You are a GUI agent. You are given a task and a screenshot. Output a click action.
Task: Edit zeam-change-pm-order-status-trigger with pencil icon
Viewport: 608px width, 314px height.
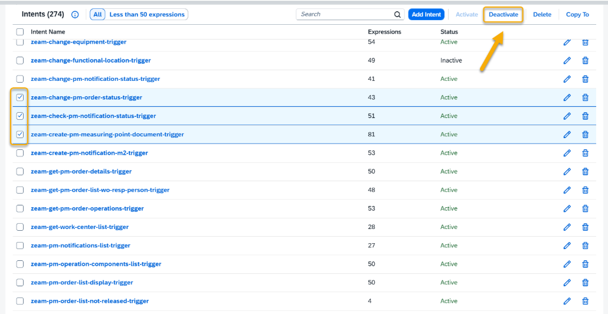(x=567, y=97)
